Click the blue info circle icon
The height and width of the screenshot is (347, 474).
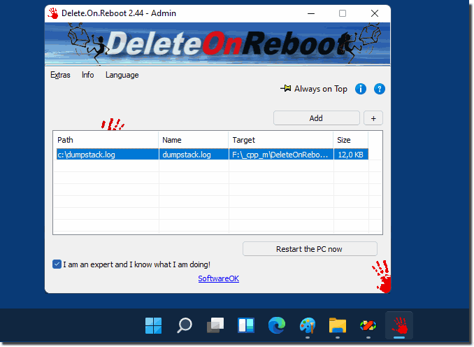(361, 89)
